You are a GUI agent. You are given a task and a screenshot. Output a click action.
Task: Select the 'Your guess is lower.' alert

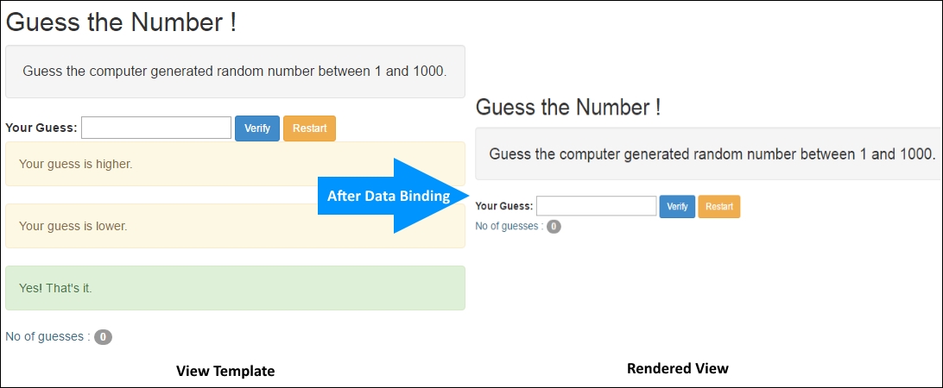point(235,226)
